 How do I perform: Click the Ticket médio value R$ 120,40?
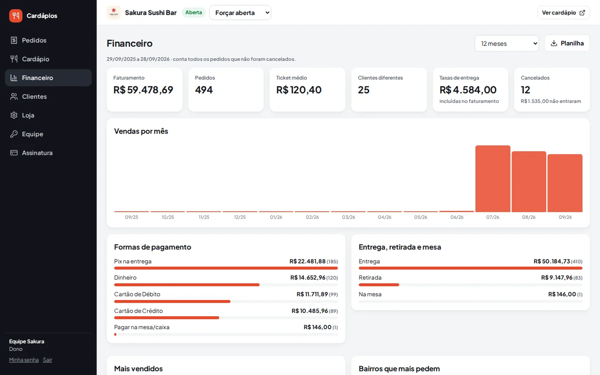point(299,90)
